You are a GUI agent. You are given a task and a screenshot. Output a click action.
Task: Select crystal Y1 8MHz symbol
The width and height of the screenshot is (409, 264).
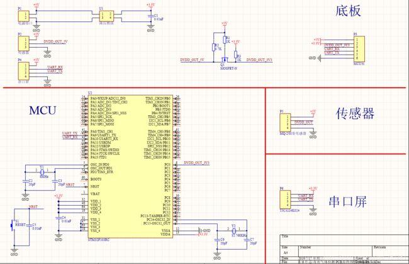[x=42, y=172]
